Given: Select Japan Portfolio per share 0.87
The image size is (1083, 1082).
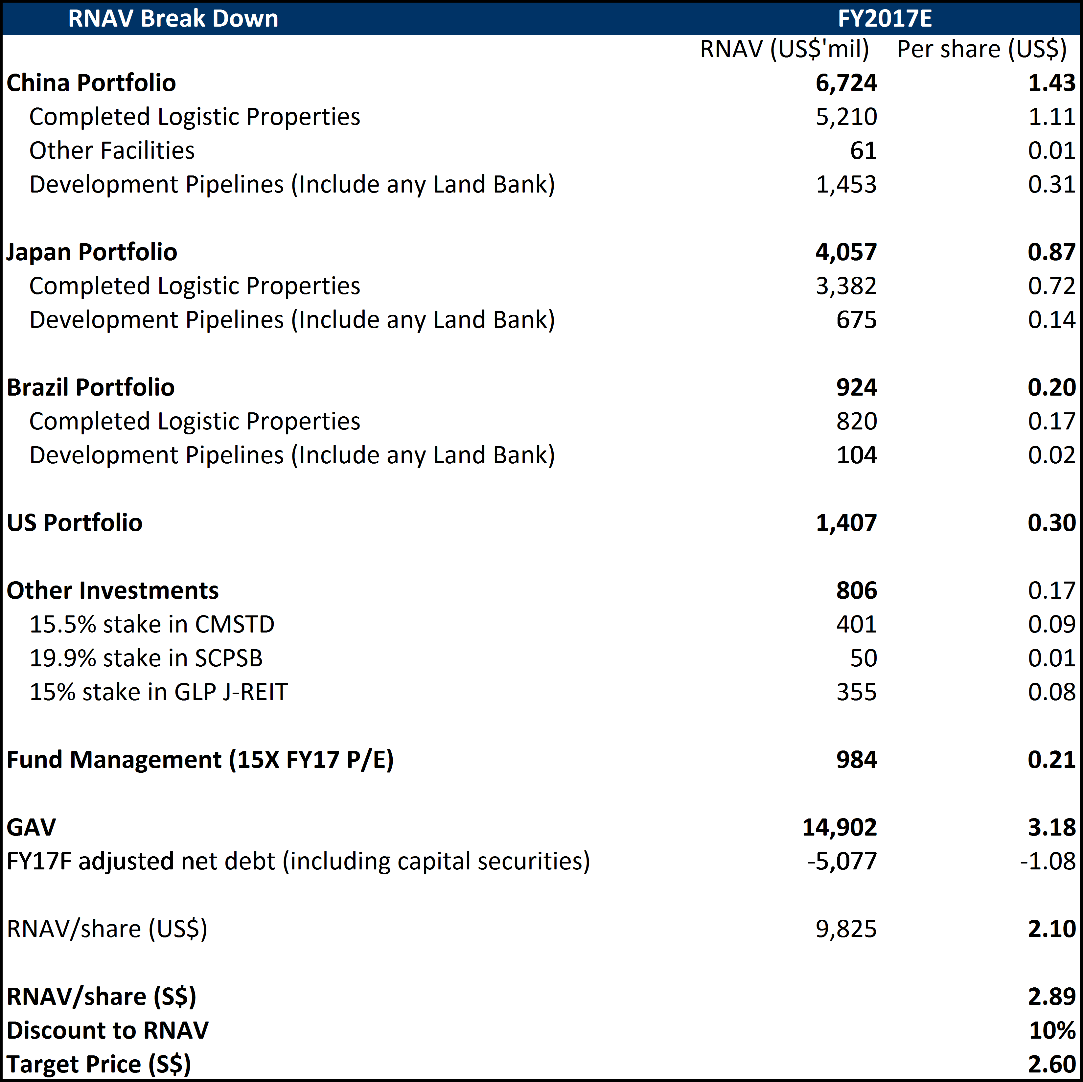Looking at the screenshot, I should (x=1051, y=252).
